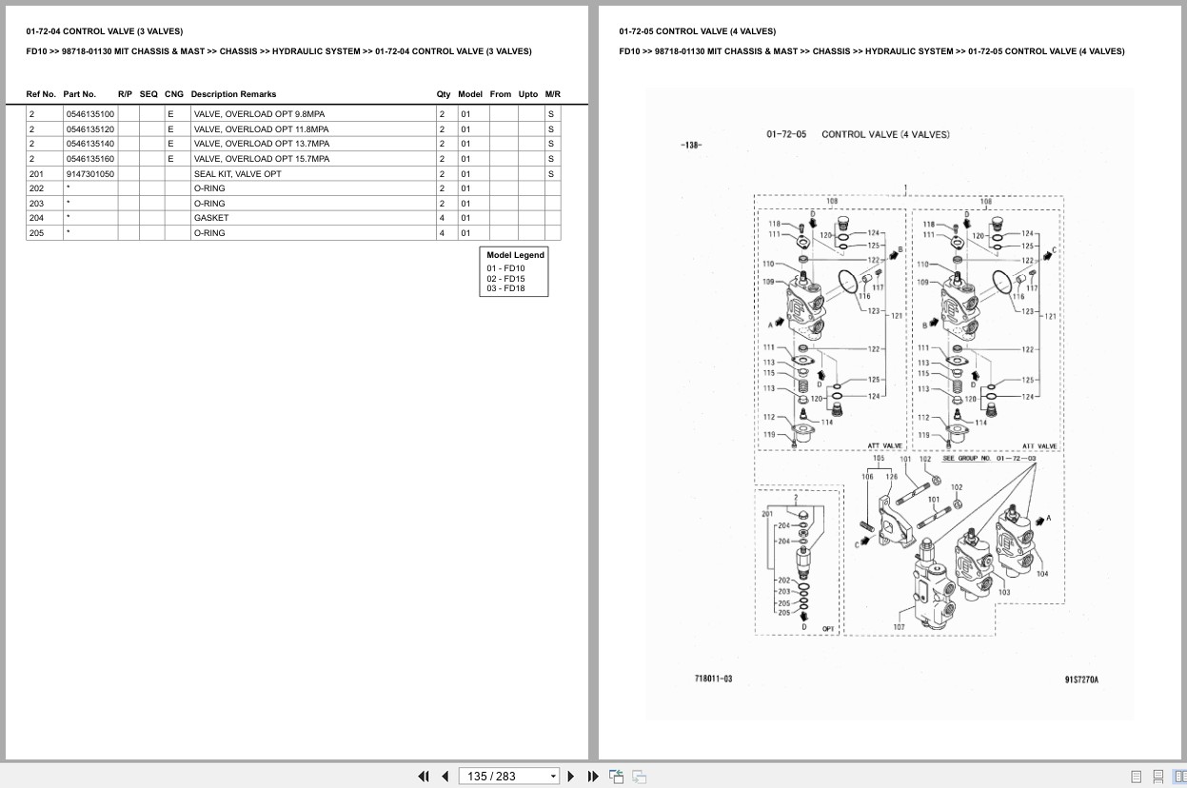Click the S mark in the seal kit row
Viewport: 1187px width, 788px height.
[x=550, y=174]
